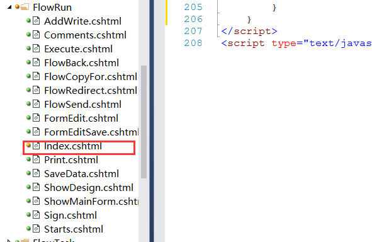Expand the folder below Starts.cshtml
This screenshot has width=372, height=242.
click(9, 240)
